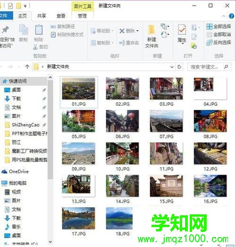Click the new folder icon in the title bar
Viewport: 236px width, 247px height.
pos(18,6)
